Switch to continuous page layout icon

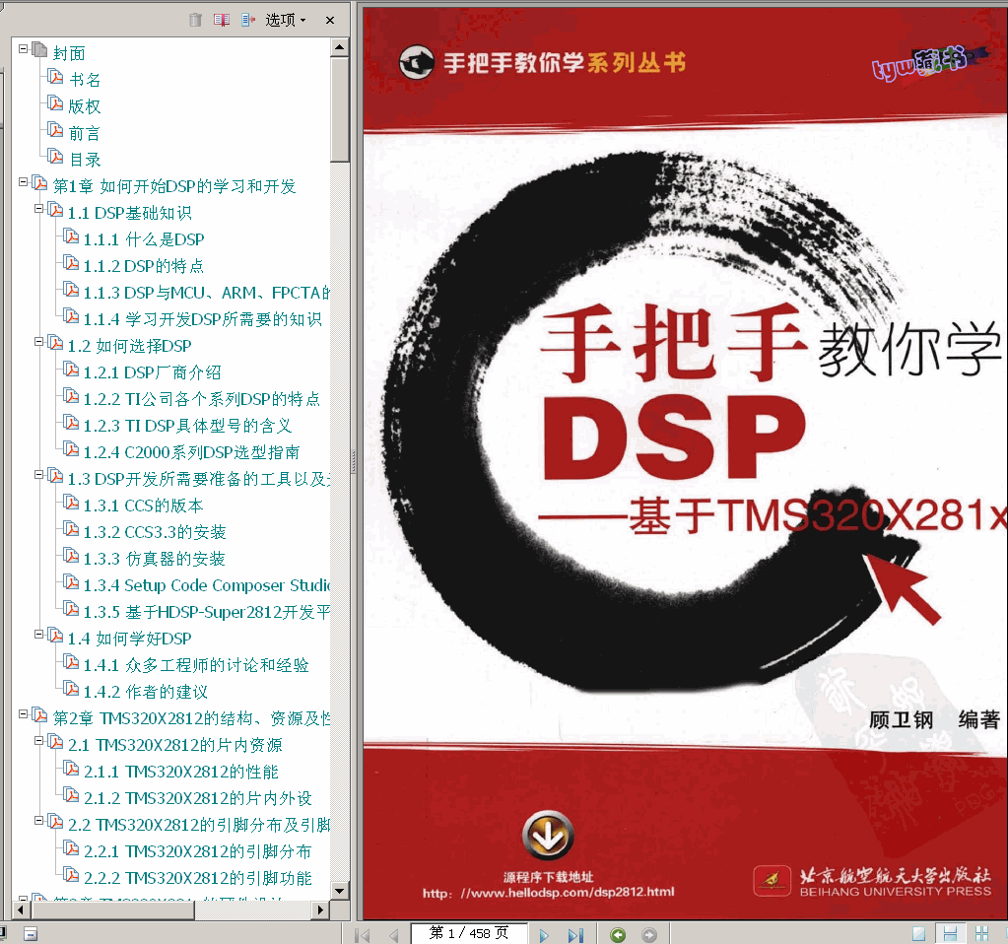[950, 934]
